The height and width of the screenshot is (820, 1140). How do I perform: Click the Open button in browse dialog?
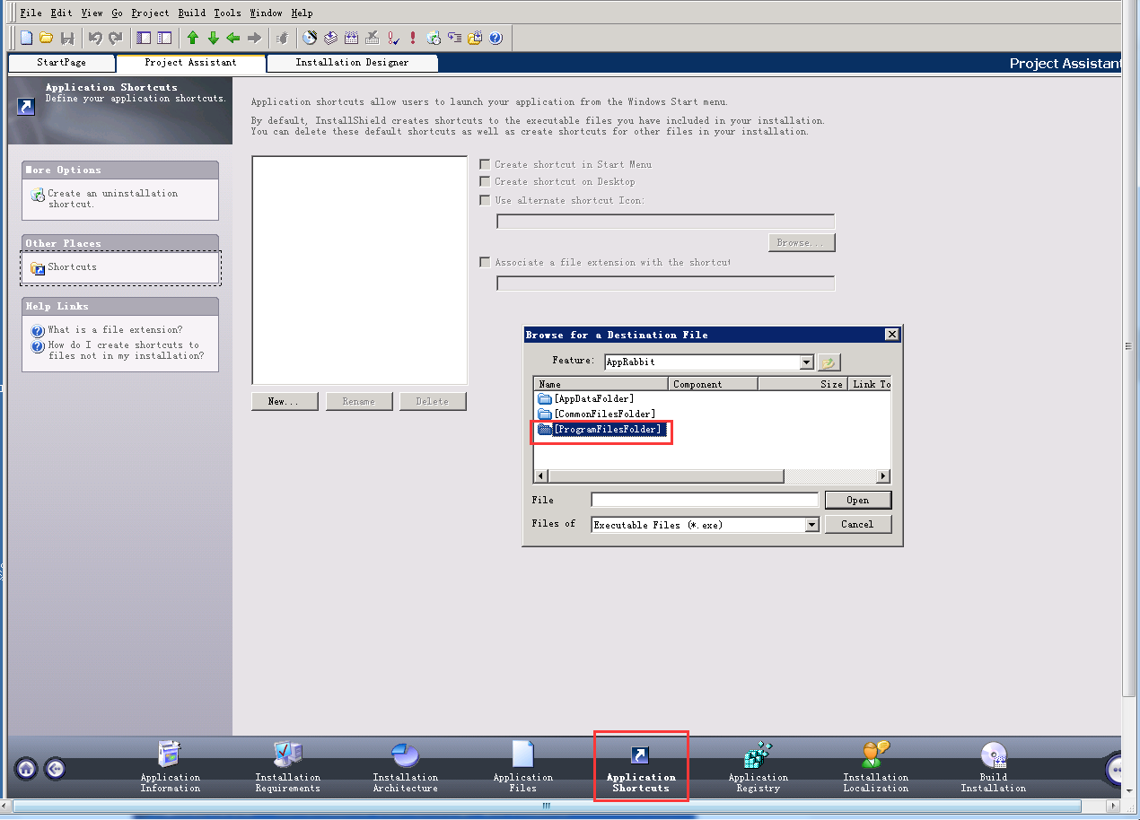point(857,500)
